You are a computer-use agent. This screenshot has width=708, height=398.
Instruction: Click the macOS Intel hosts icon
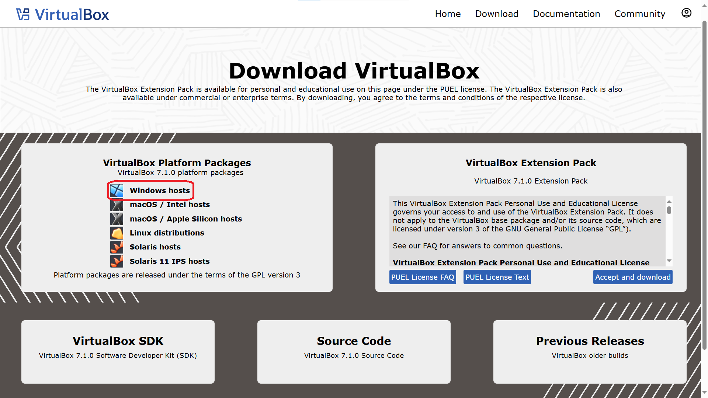coord(117,205)
